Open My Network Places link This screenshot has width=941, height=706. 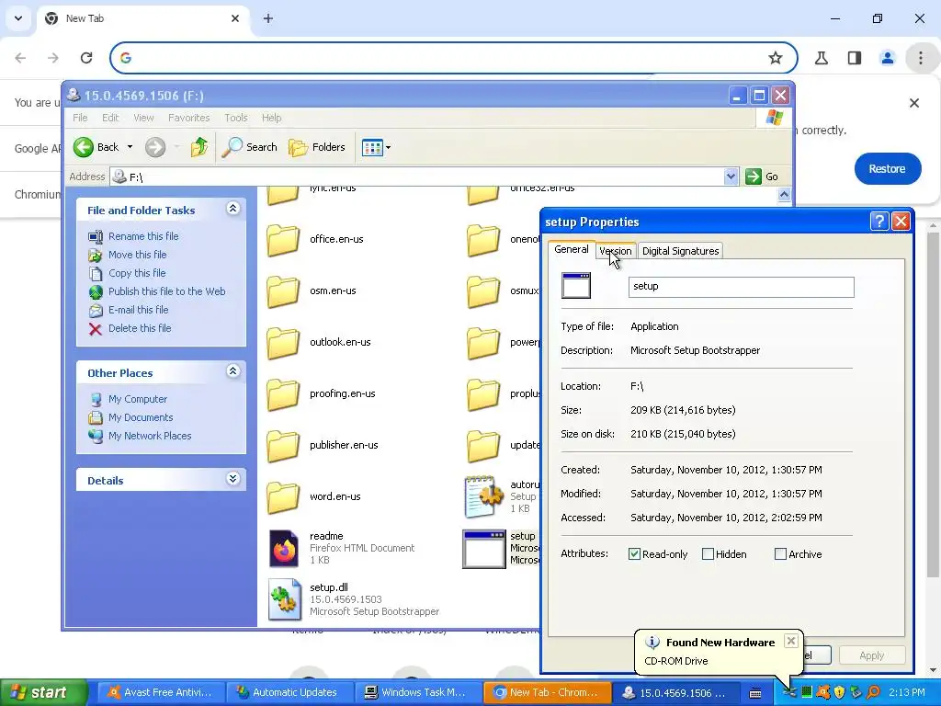point(150,436)
